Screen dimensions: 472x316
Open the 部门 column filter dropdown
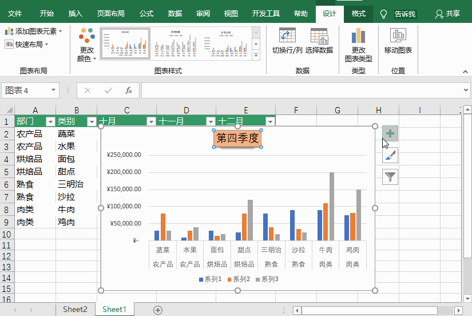[x=50, y=121]
